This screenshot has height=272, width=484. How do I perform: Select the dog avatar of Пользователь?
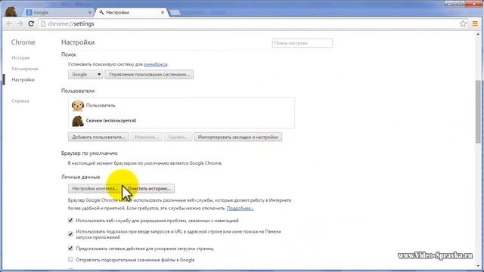77,106
